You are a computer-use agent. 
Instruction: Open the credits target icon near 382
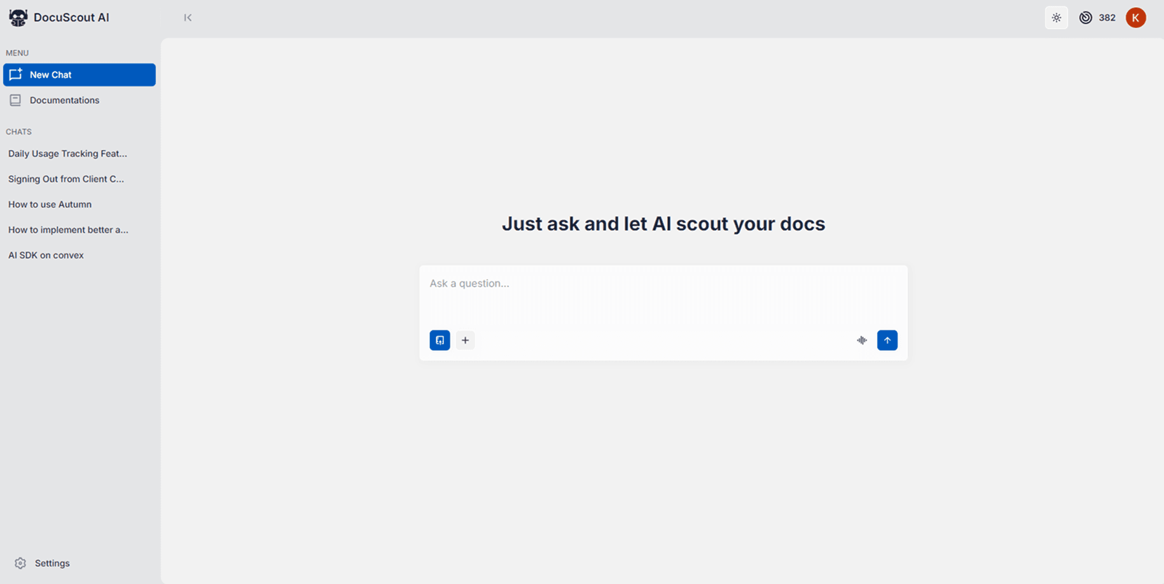click(1086, 17)
